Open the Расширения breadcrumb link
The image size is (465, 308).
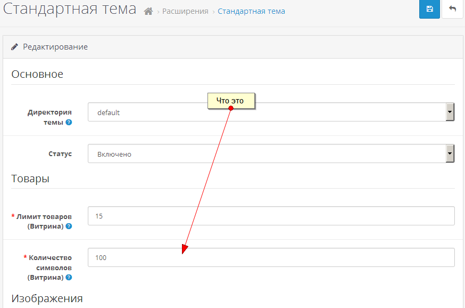tap(185, 11)
